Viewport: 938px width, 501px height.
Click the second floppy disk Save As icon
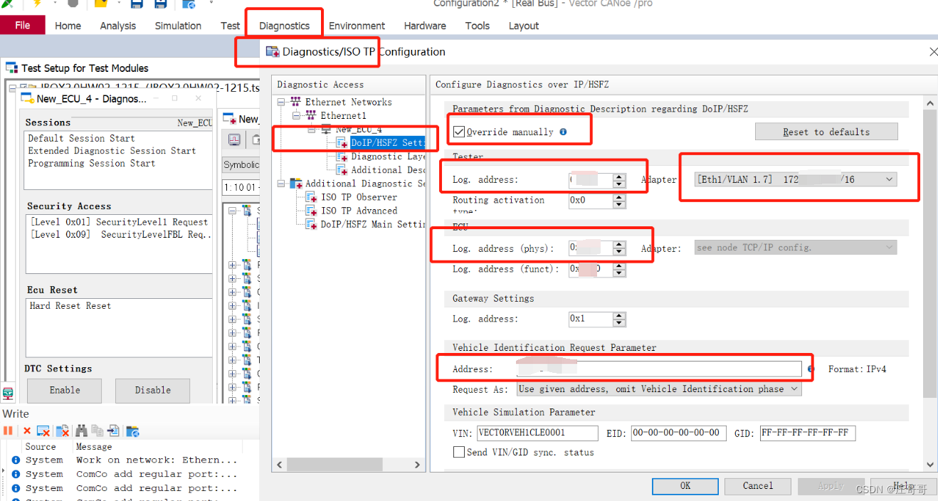[161, 4]
